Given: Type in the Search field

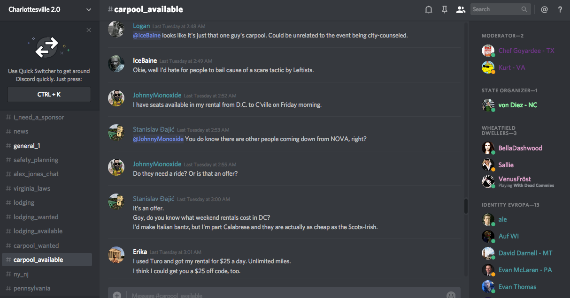Looking at the screenshot, I should click(x=495, y=9).
